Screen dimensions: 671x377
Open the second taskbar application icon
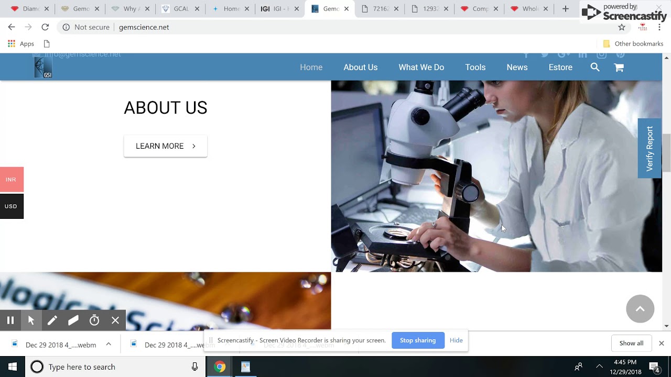click(x=245, y=367)
